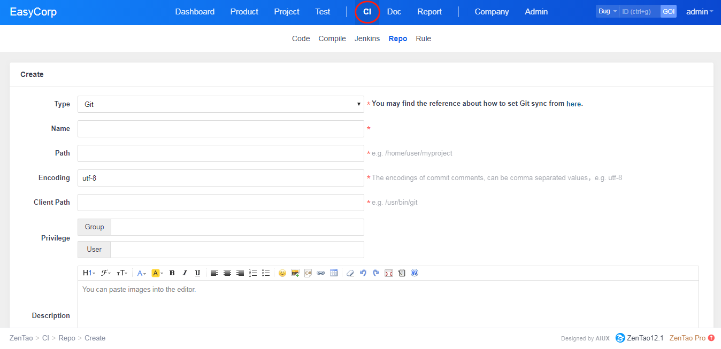Open the admin user menu
The image size is (721, 349).
[x=699, y=12]
